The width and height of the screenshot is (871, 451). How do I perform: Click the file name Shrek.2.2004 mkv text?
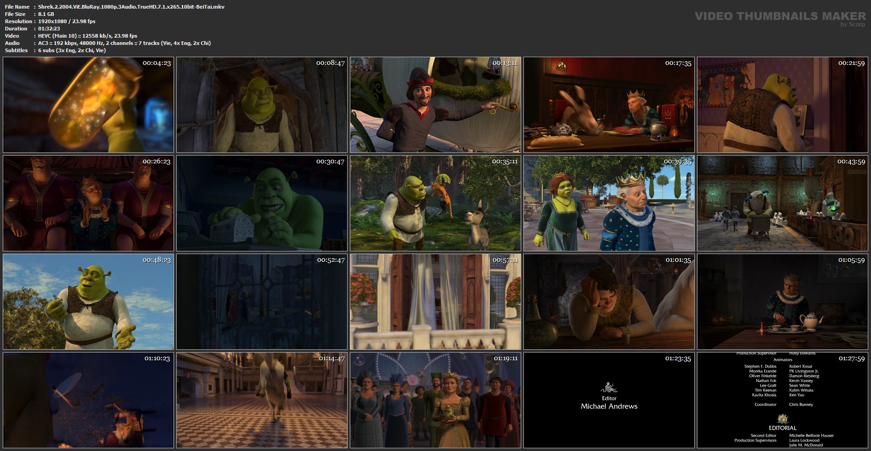[x=131, y=7]
